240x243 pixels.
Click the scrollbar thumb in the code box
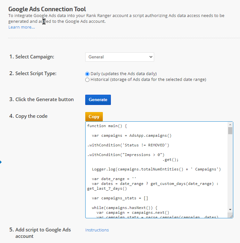pos(230,130)
